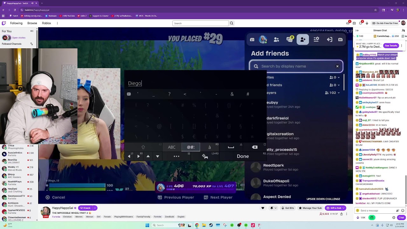The width and height of the screenshot is (407, 229).
Task: Open Windows Start menu on taskbar
Action: [x=147, y=225]
